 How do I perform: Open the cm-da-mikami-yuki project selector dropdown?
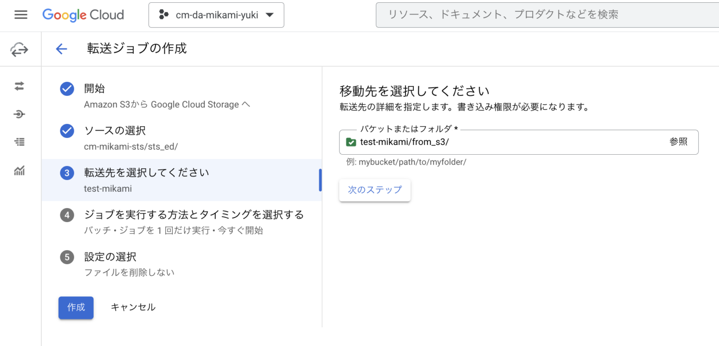pyautogui.click(x=216, y=14)
